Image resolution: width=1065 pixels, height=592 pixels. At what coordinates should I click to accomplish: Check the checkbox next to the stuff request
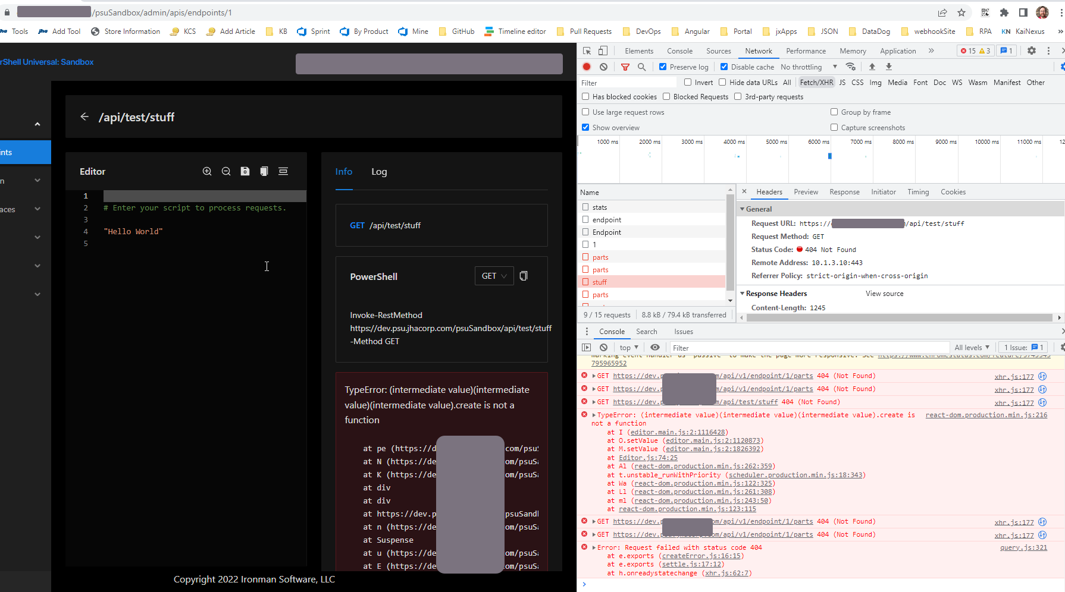coord(585,282)
